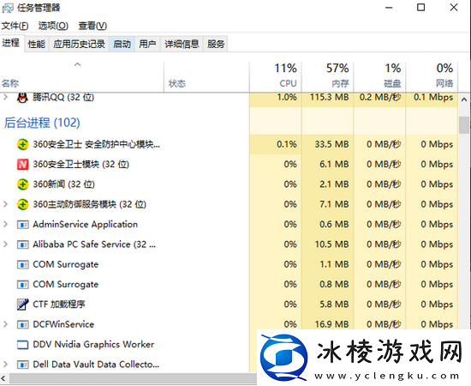
Task: Sort by the 状态 column header
Action: (x=206, y=76)
